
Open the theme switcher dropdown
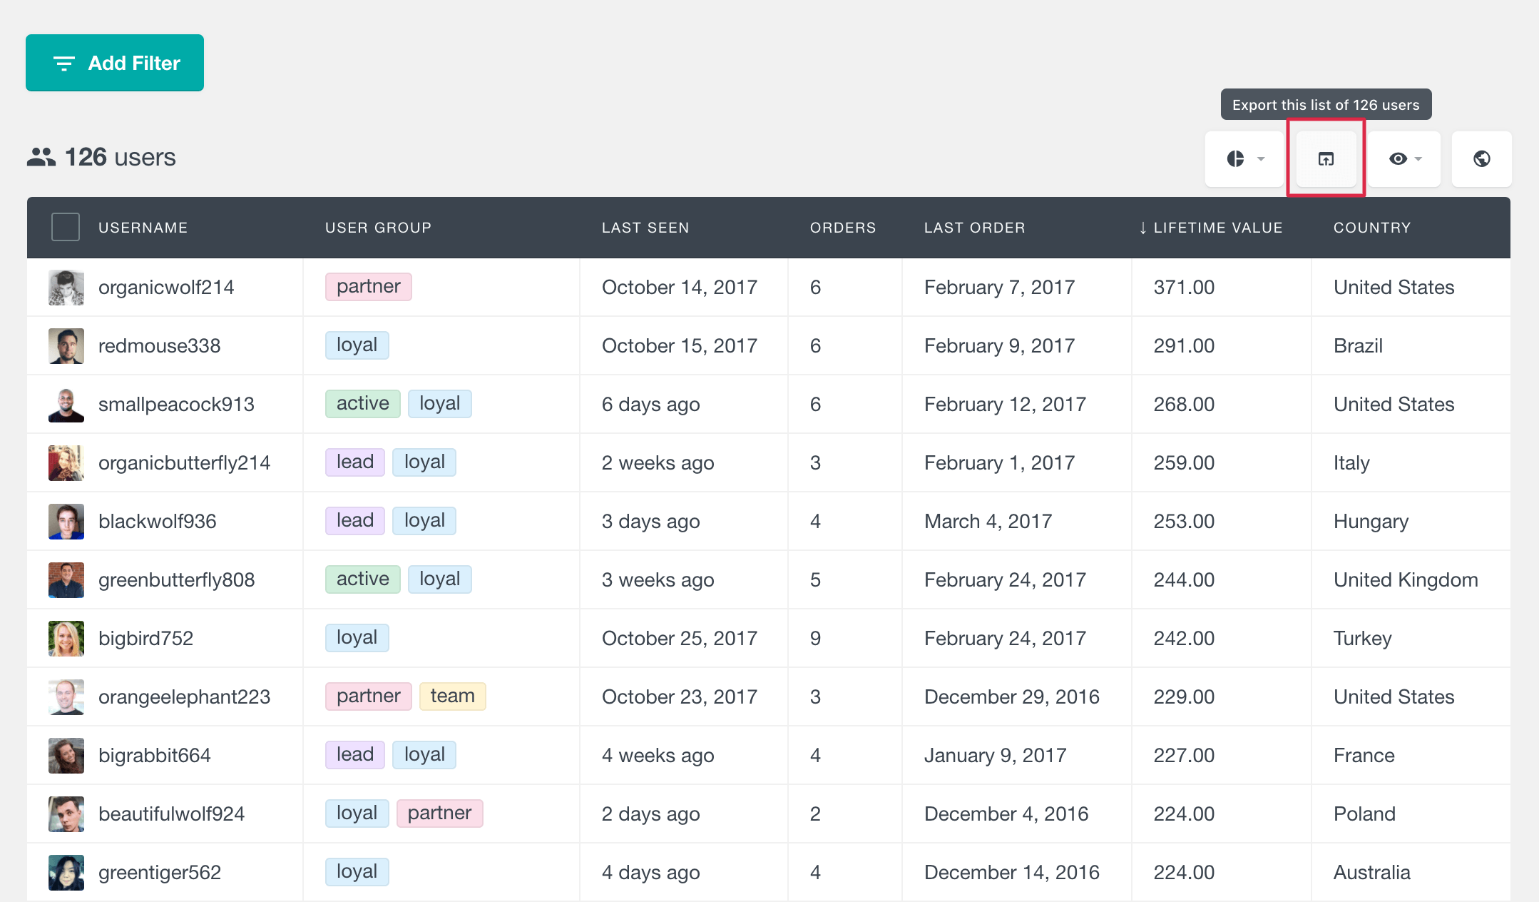coord(1245,159)
